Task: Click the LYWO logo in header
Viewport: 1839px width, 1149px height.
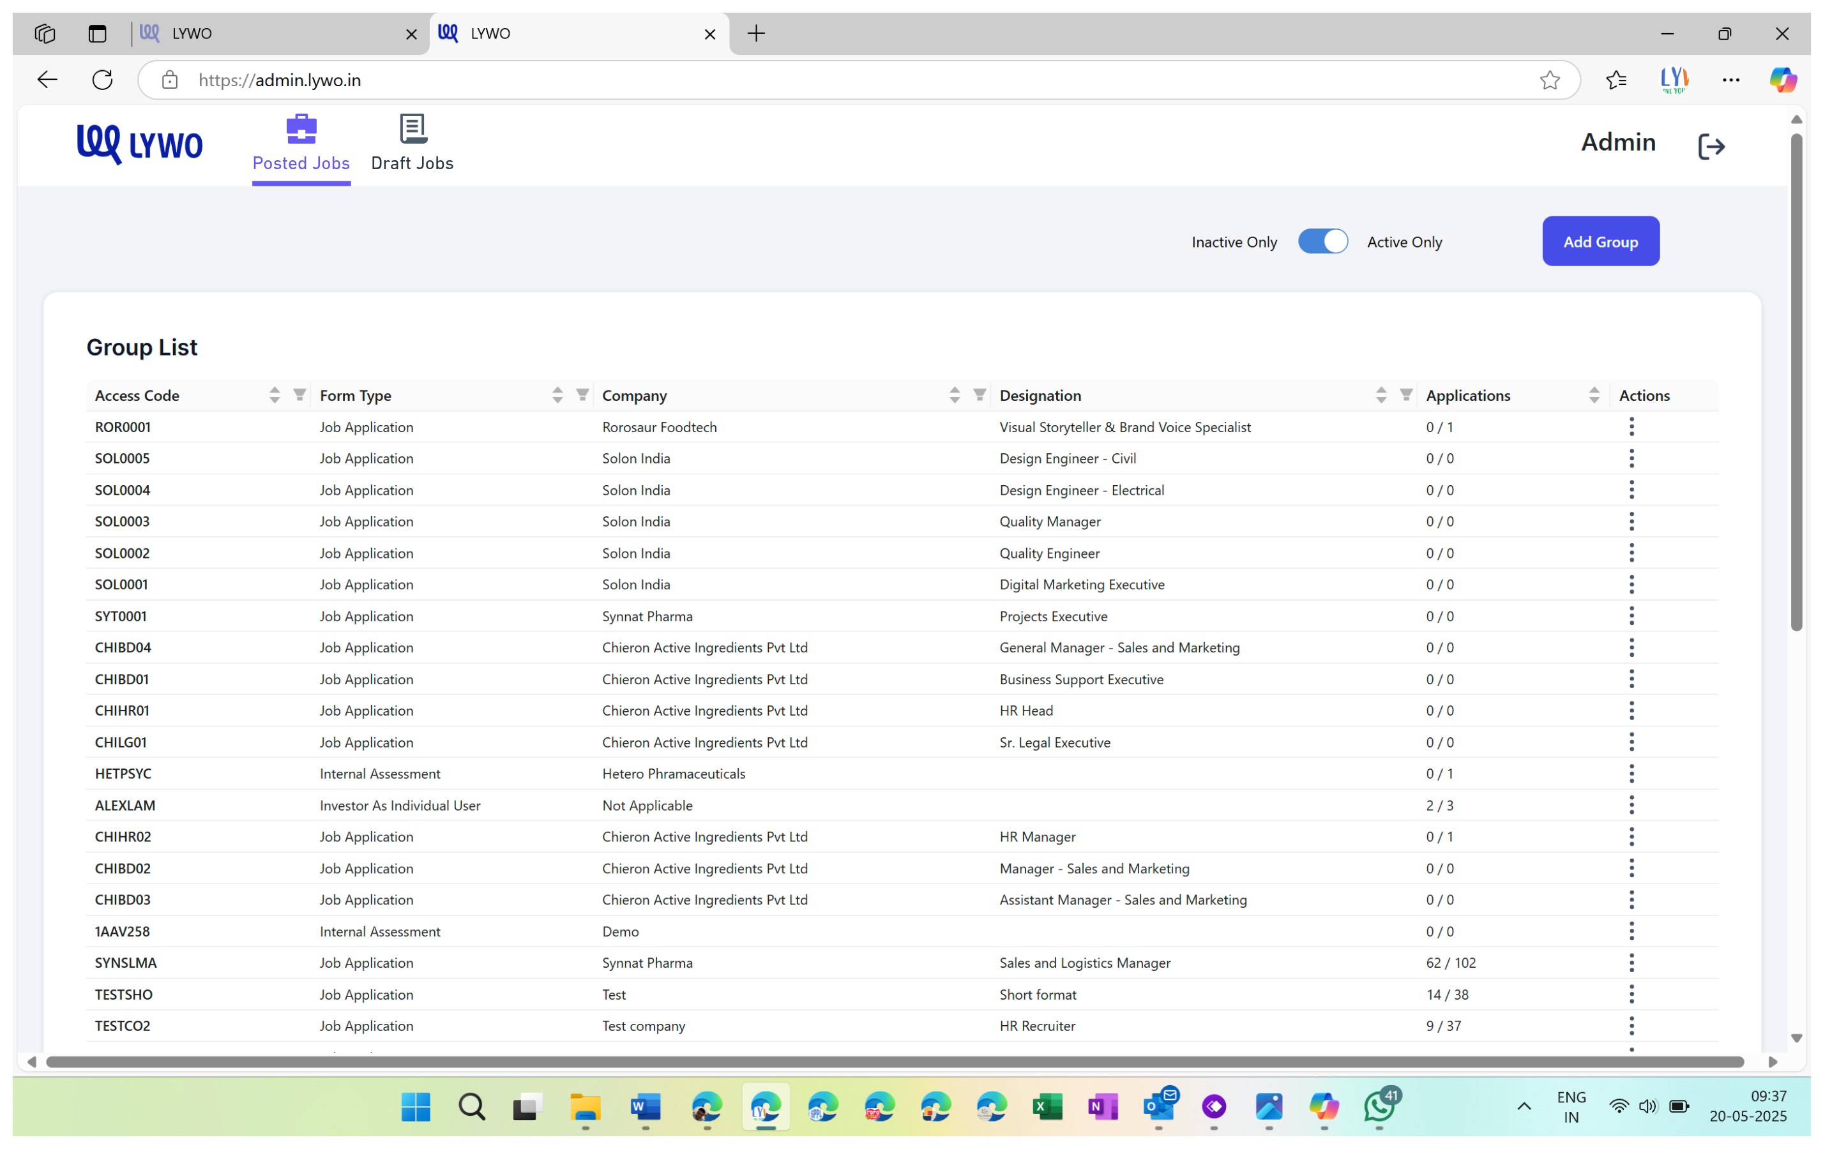Action: point(140,144)
